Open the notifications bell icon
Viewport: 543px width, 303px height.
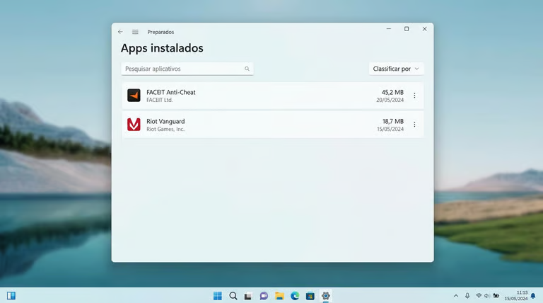click(x=533, y=296)
